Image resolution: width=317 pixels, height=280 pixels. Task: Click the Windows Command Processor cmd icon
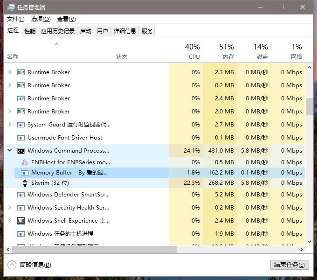21,151
